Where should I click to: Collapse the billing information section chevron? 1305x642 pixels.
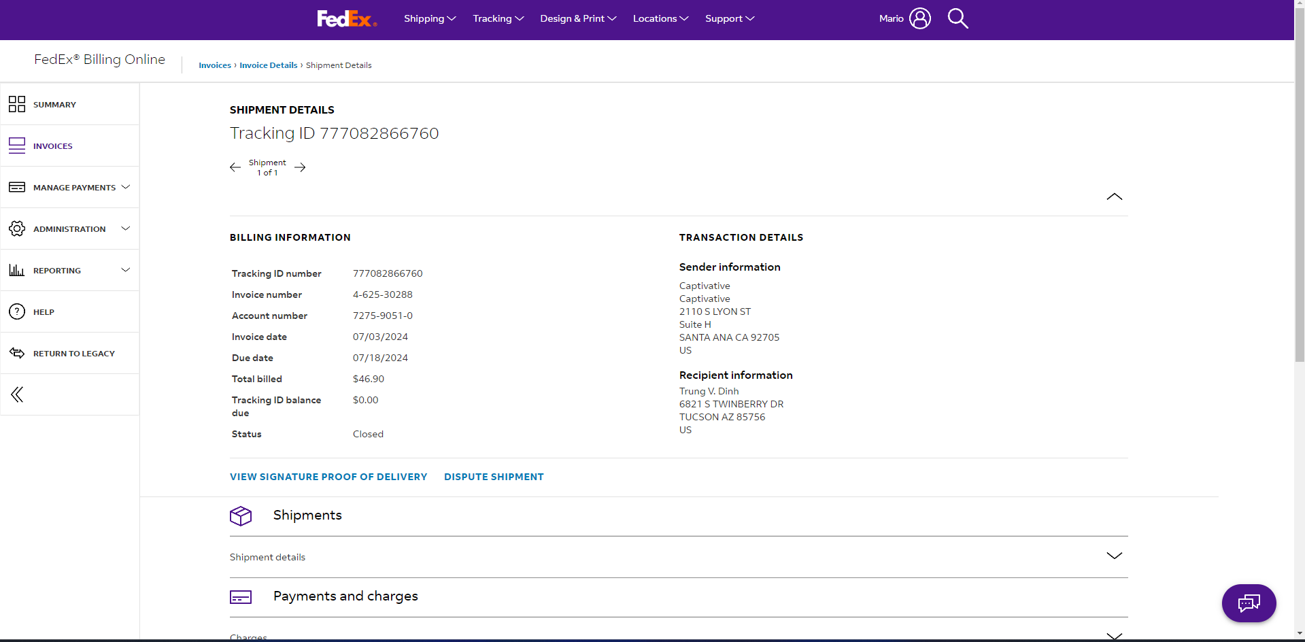coord(1114,197)
